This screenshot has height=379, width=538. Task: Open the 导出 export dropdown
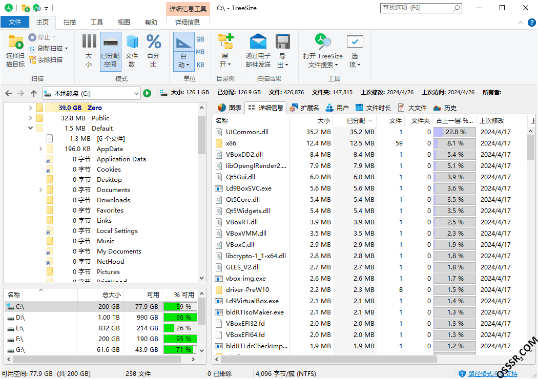283,51
